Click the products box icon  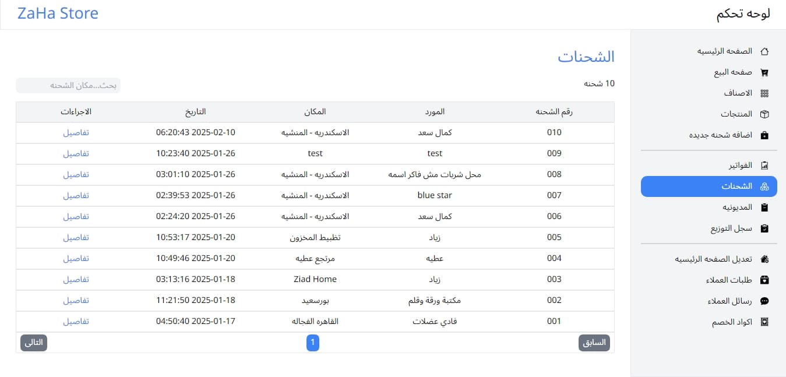pyautogui.click(x=765, y=114)
